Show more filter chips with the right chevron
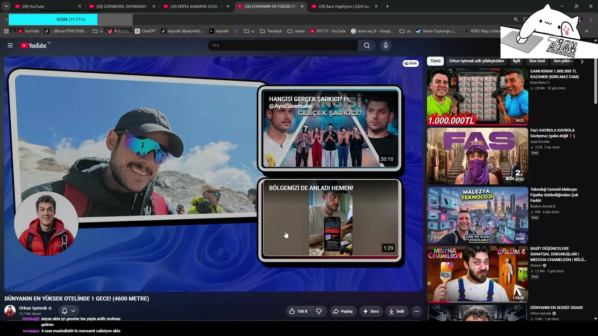This screenshot has width=598, height=336. [582, 61]
